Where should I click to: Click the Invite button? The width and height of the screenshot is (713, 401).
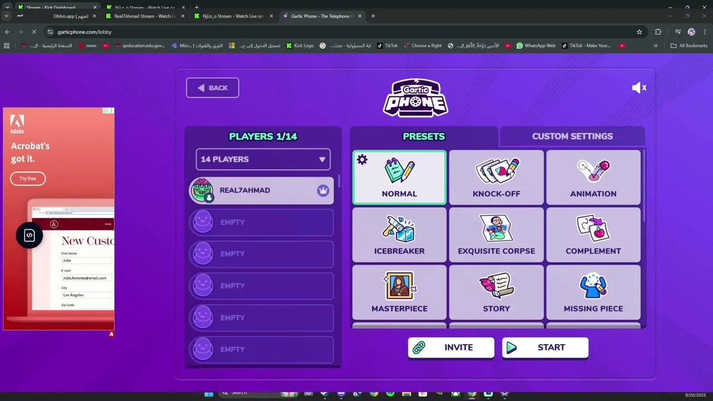(x=451, y=348)
